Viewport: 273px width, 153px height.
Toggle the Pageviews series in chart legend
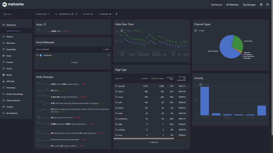coord(138,31)
